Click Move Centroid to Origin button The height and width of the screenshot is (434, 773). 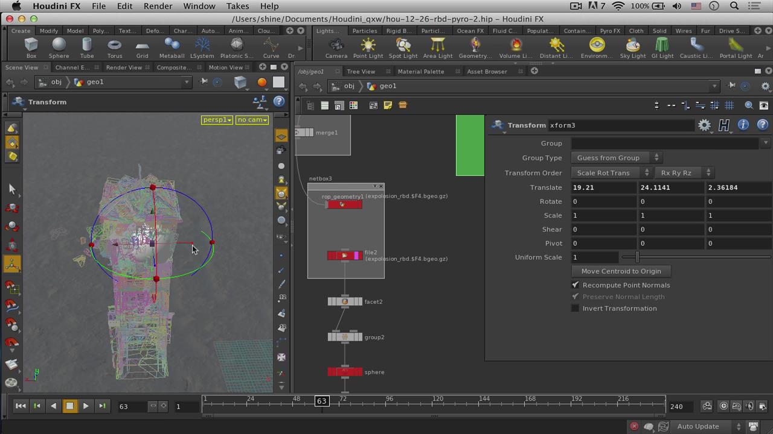pos(621,271)
